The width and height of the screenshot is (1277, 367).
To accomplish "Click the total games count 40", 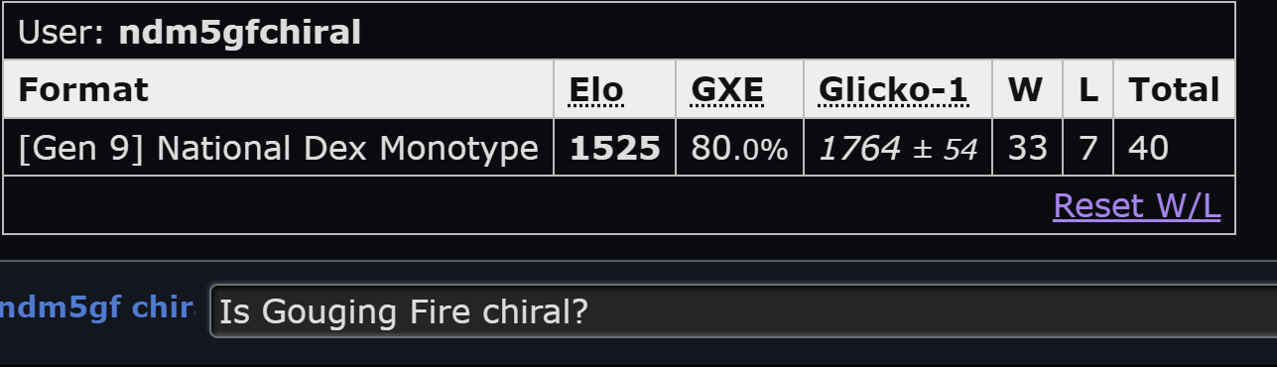I will [x=1149, y=148].
